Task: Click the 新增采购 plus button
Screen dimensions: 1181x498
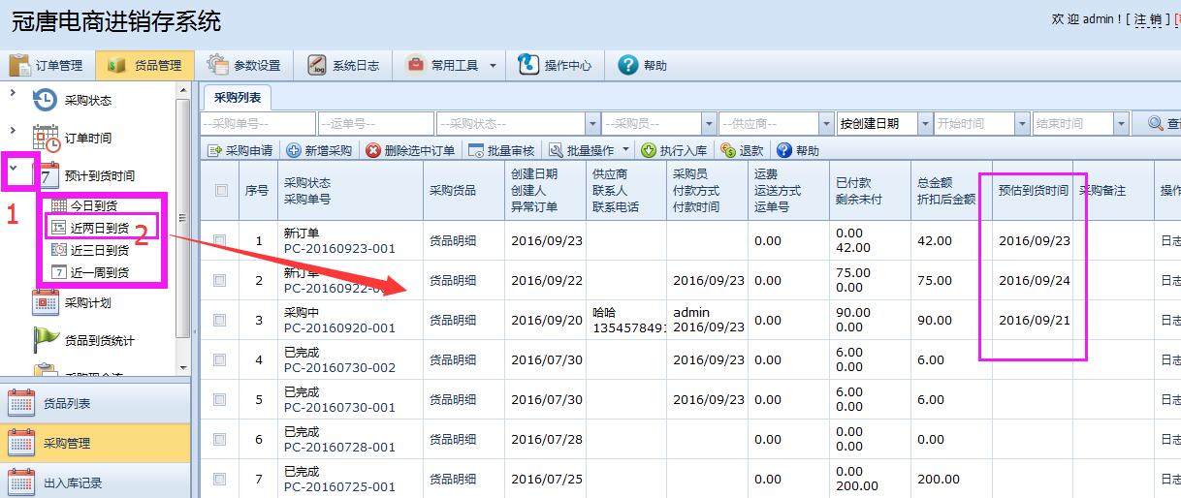Action: click(x=319, y=150)
